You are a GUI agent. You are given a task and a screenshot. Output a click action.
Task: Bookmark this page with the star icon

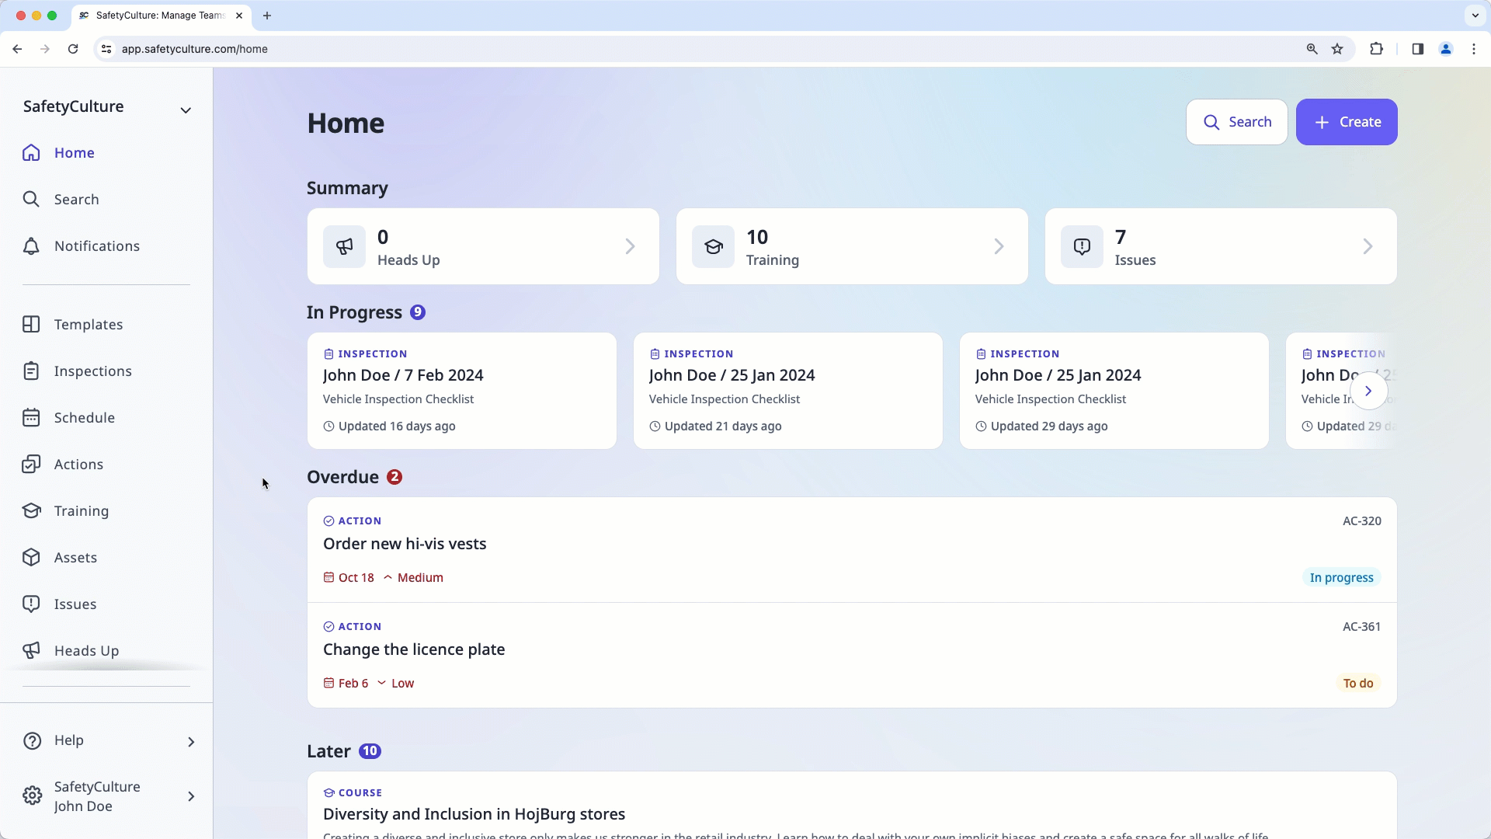(x=1337, y=49)
